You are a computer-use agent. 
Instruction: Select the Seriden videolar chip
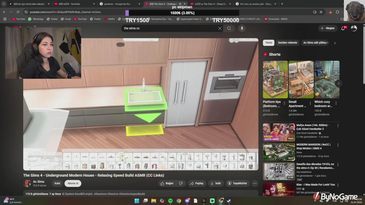288,43
